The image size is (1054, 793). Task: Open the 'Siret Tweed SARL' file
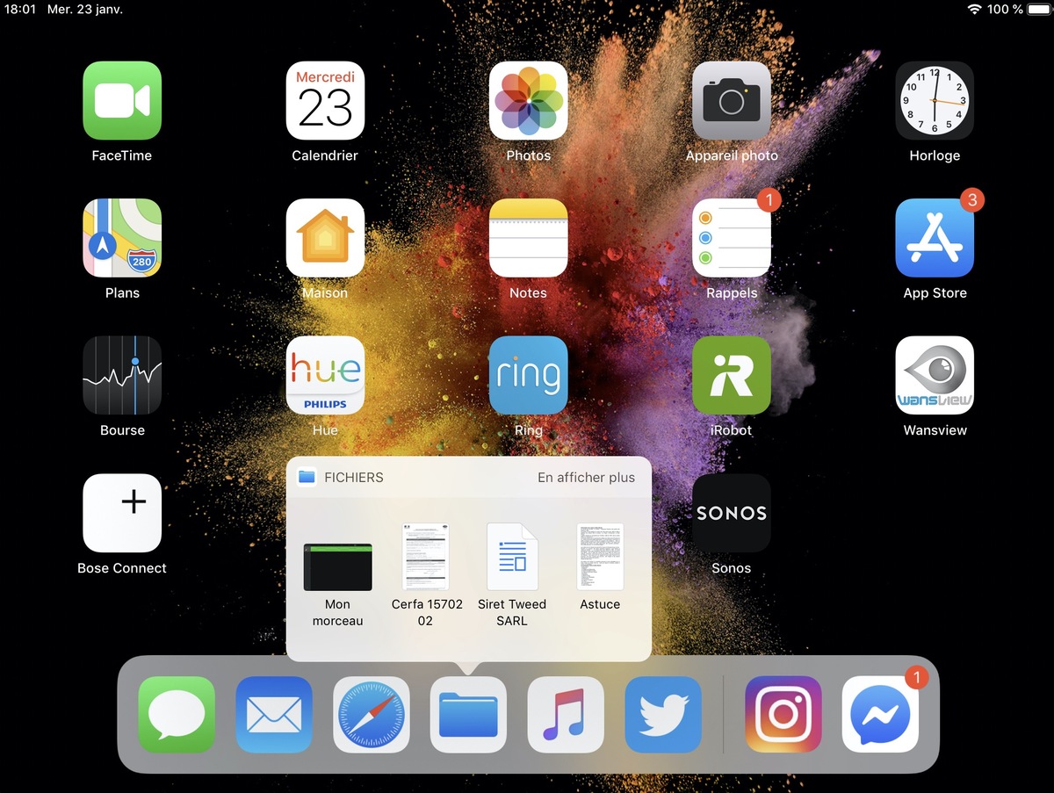click(512, 557)
